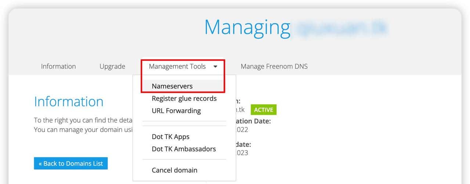Switch to the Information tab
Screen dimensions: 470x184
pos(58,66)
